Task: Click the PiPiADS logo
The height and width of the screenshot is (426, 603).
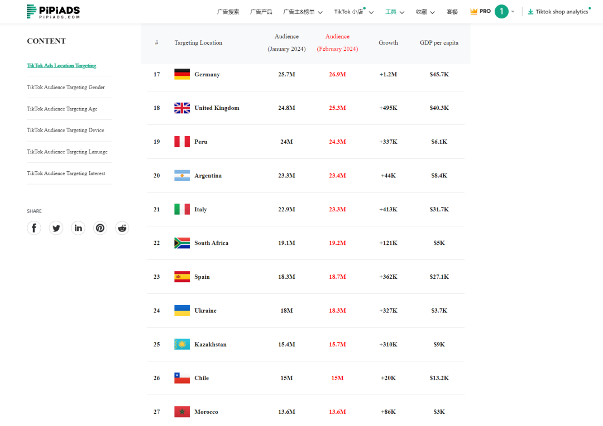Action: 53,12
